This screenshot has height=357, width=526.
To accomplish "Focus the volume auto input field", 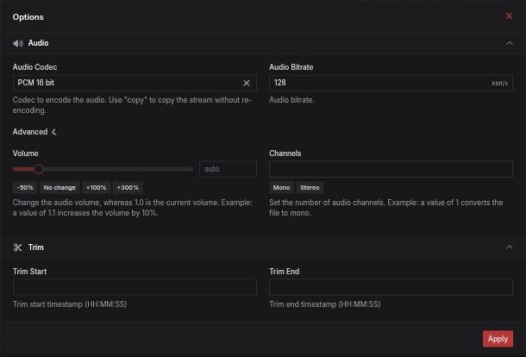I will coord(228,169).
